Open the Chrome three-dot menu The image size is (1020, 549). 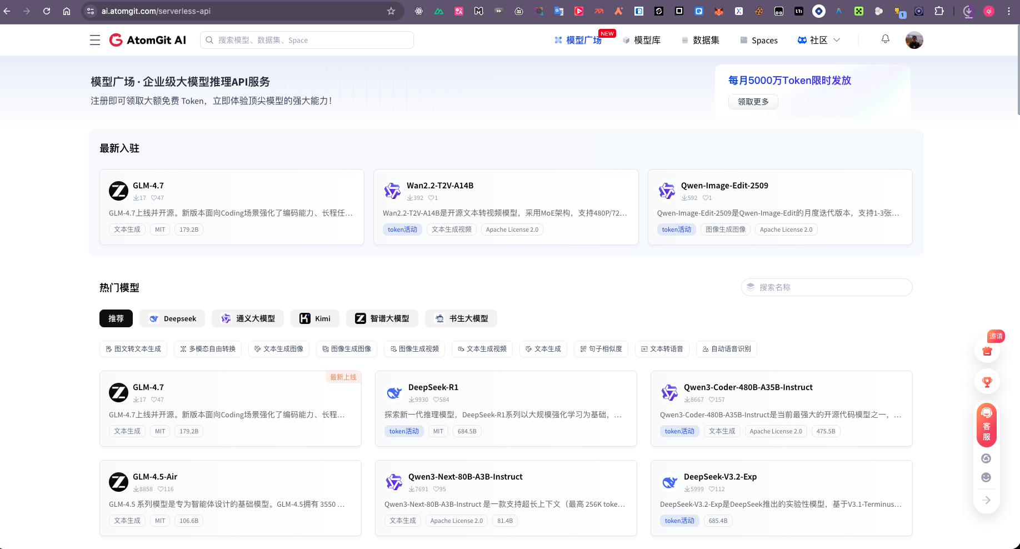1009,11
